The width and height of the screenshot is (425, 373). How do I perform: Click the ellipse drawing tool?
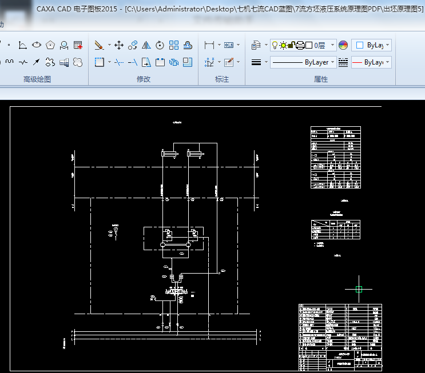tap(37, 45)
